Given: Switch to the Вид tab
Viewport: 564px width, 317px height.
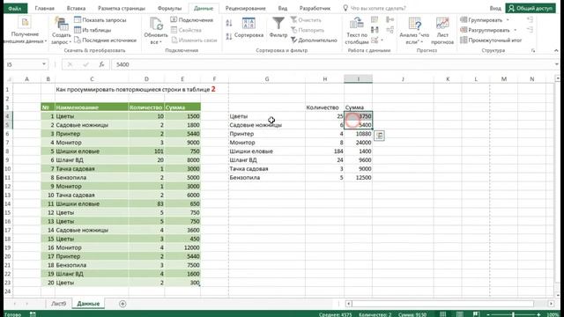Looking at the screenshot, I should 283,8.
